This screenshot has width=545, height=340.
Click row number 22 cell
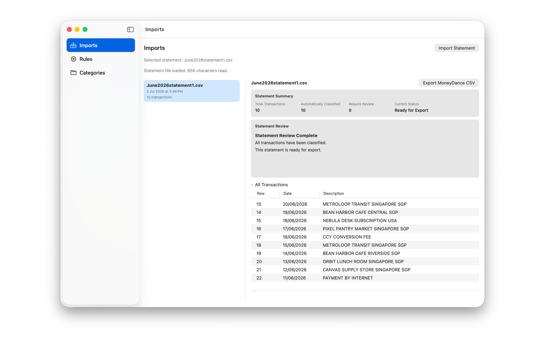(x=259, y=278)
